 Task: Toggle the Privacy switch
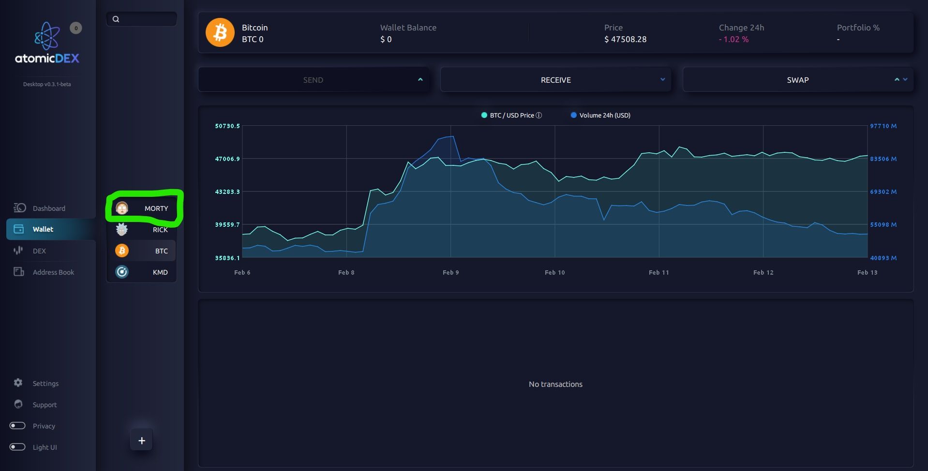click(x=17, y=426)
